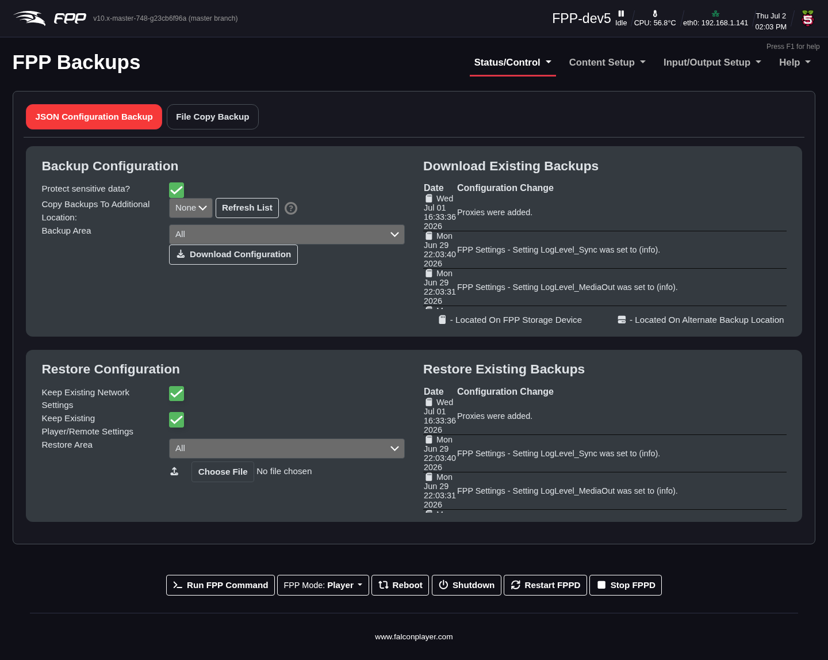Image resolution: width=828 pixels, height=660 pixels.
Task: Click the SD card icon for Jun 29 22:03:40 restore backup
Action: (x=429, y=440)
